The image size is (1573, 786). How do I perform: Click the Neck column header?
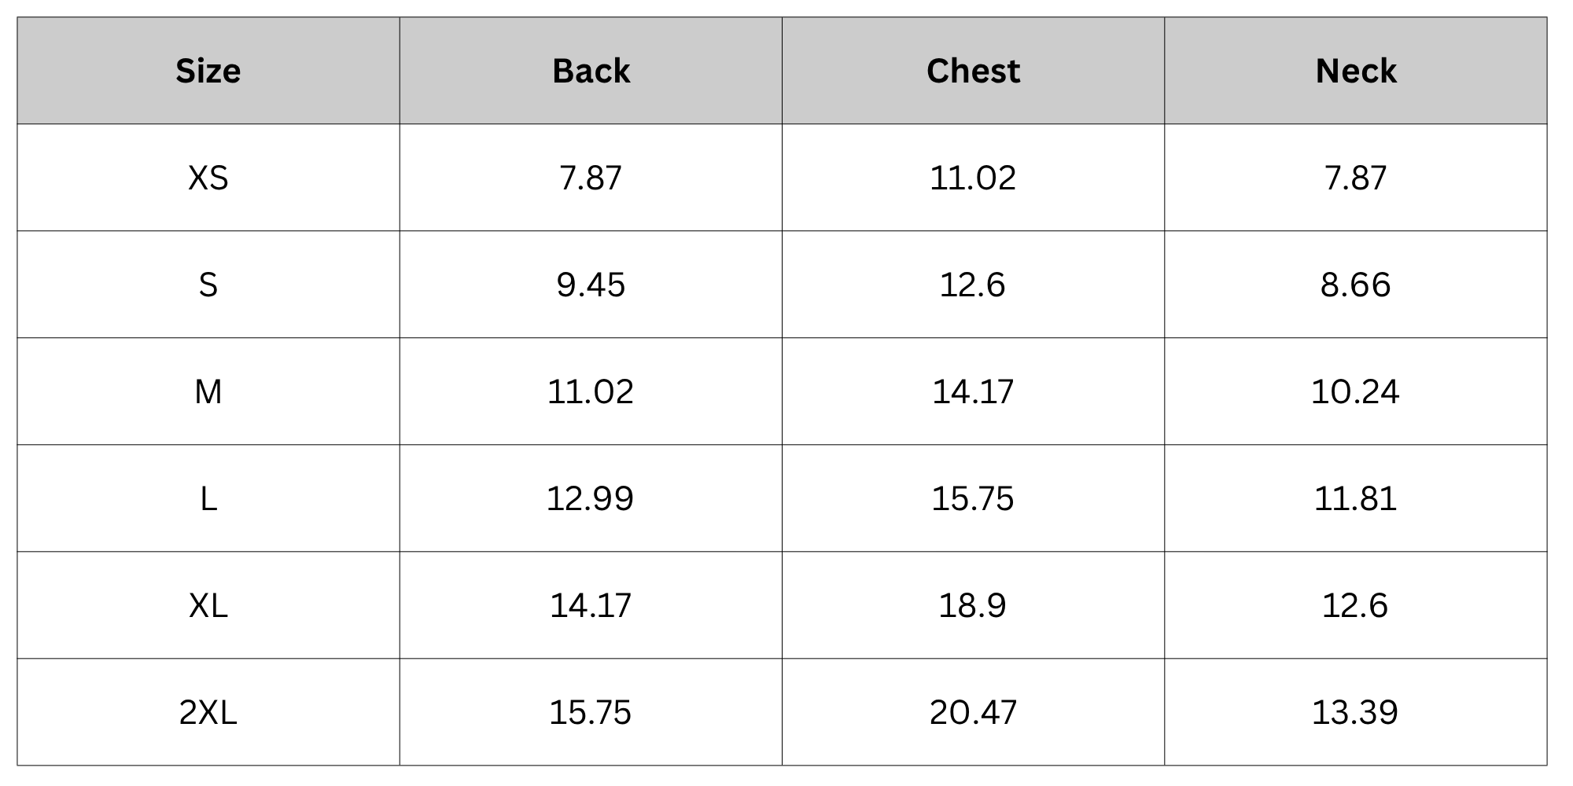point(1356,71)
